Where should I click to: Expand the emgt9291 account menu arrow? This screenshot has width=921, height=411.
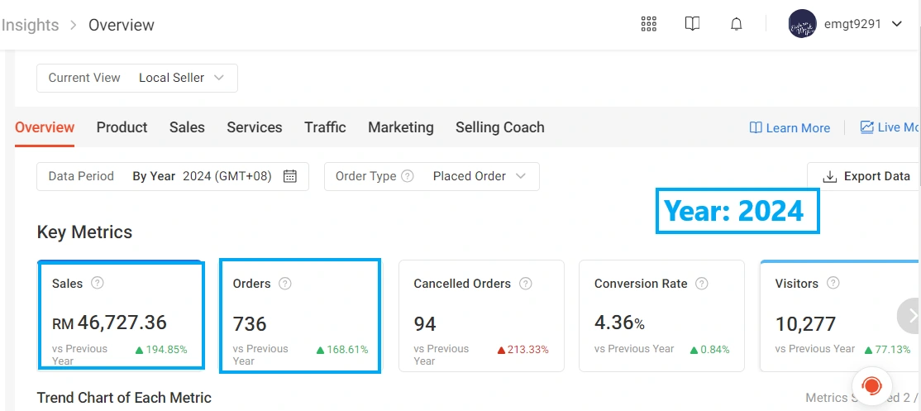(x=897, y=24)
